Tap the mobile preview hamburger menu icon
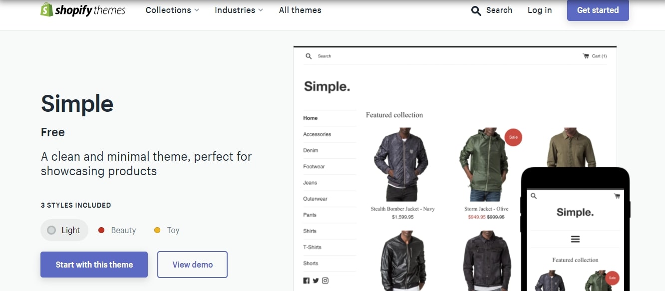 coord(575,239)
